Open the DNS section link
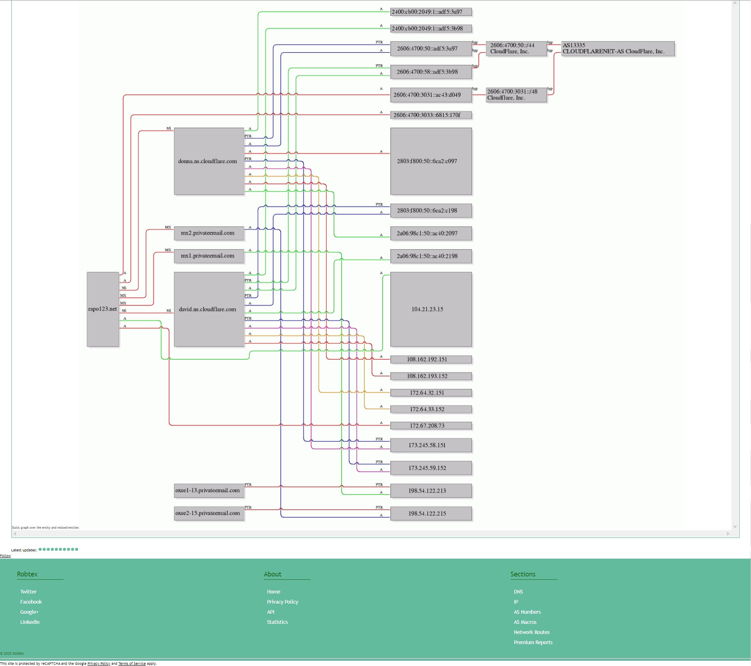 tap(518, 592)
